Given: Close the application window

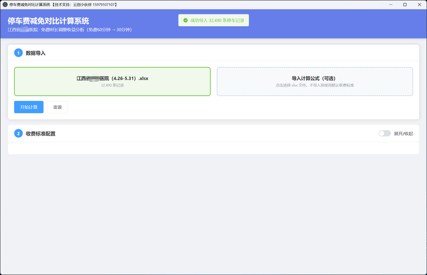Looking at the screenshot, I should coord(420,5).
